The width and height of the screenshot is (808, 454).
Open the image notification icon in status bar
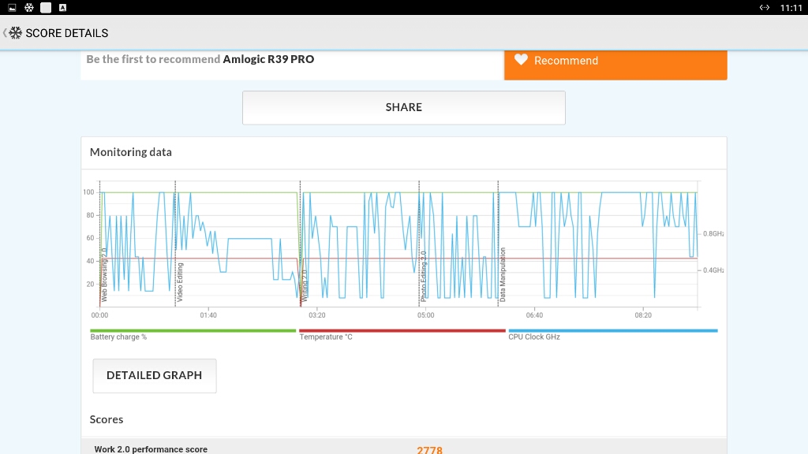click(12, 8)
